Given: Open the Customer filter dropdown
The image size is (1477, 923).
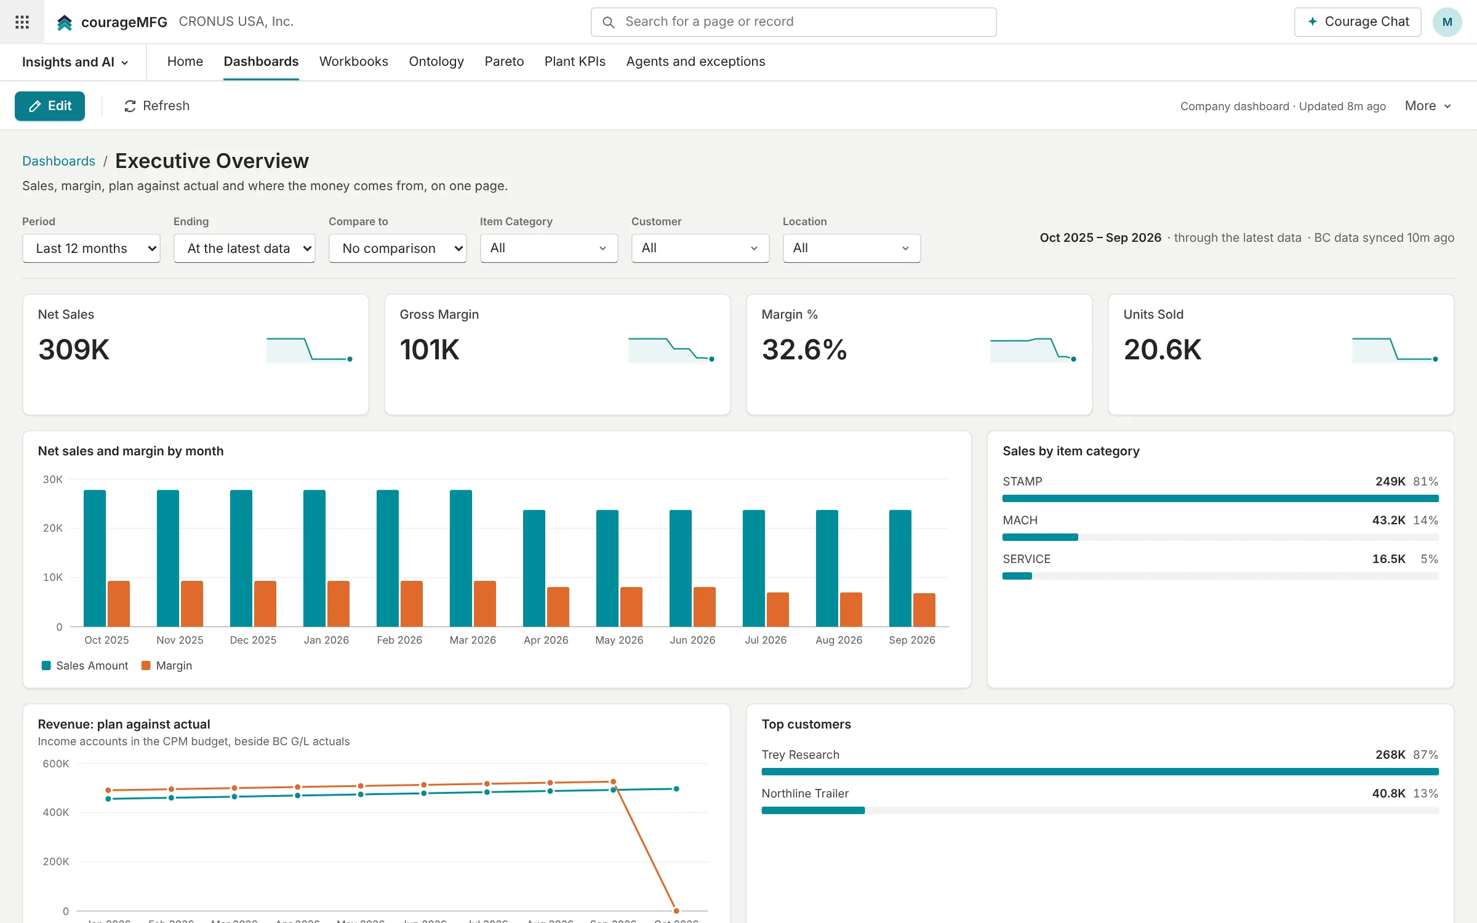Looking at the screenshot, I should [700, 248].
